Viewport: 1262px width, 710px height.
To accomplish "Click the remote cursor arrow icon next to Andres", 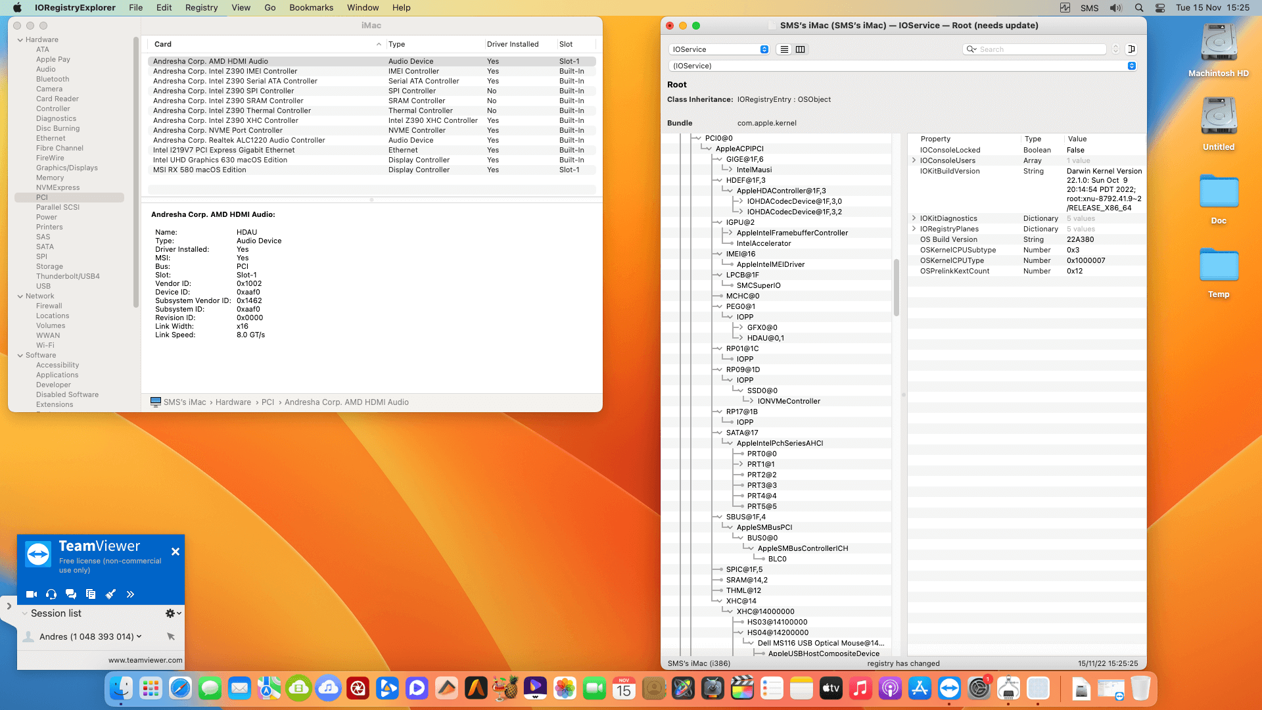I will (x=171, y=636).
